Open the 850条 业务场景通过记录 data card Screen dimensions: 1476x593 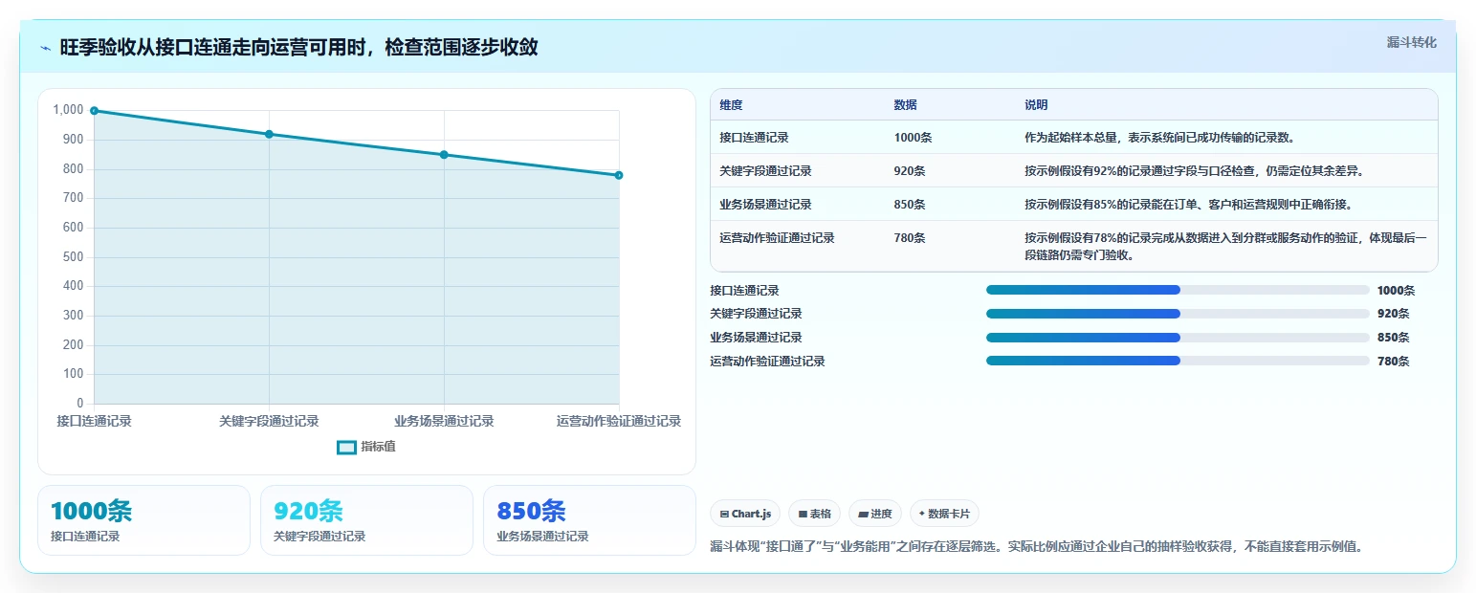coord(589,520)
